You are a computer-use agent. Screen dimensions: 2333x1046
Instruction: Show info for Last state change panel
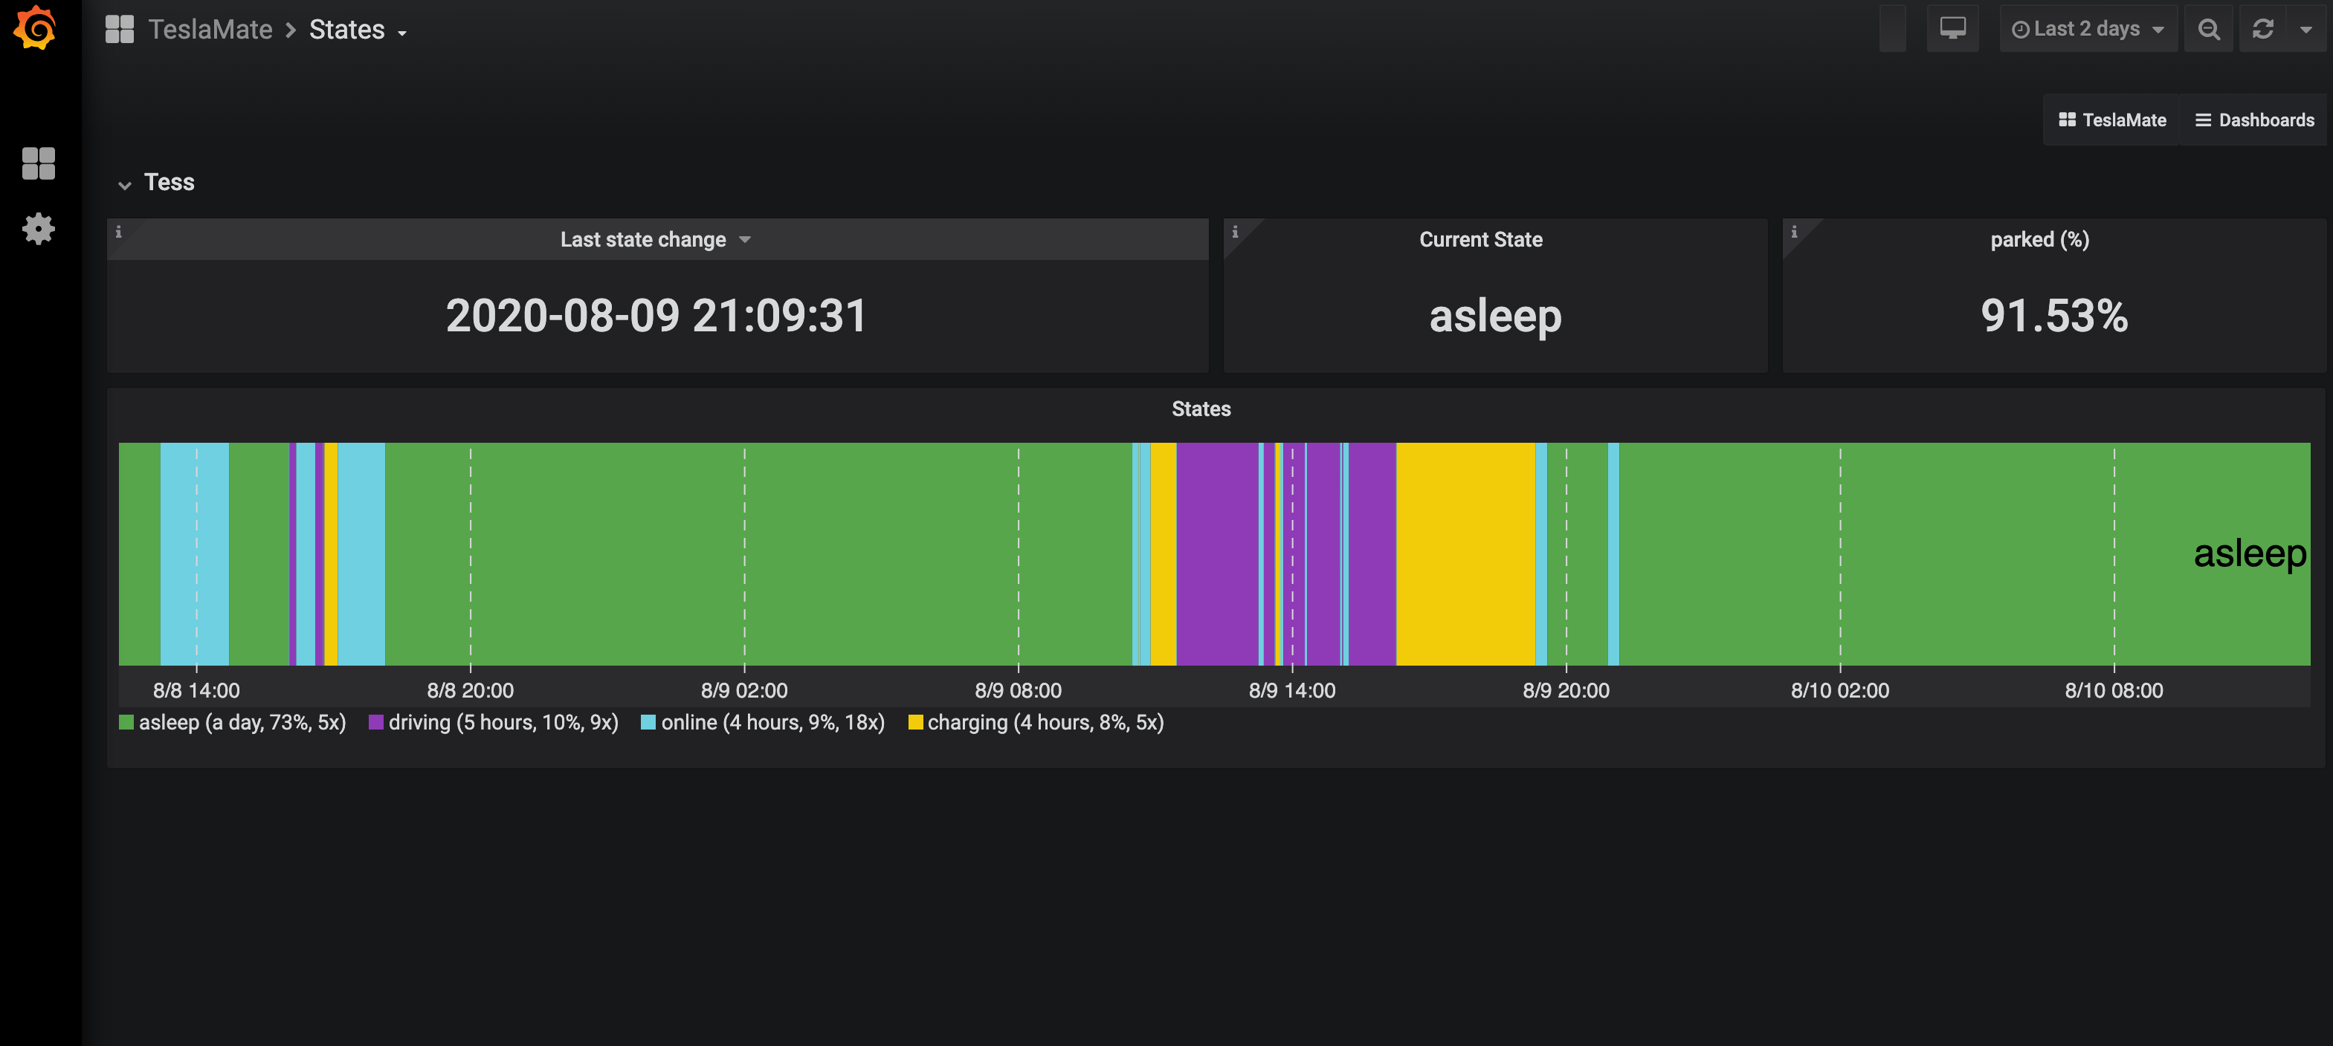tap(117, 232)
